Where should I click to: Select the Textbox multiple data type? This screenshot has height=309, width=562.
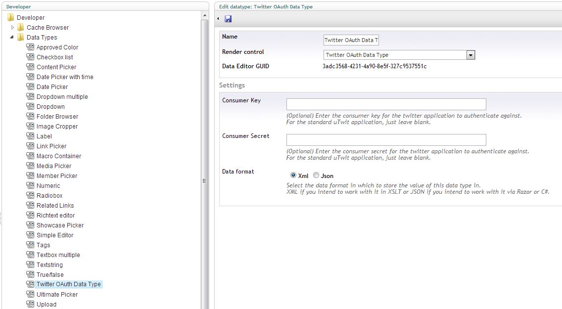[x=58, y=255]
